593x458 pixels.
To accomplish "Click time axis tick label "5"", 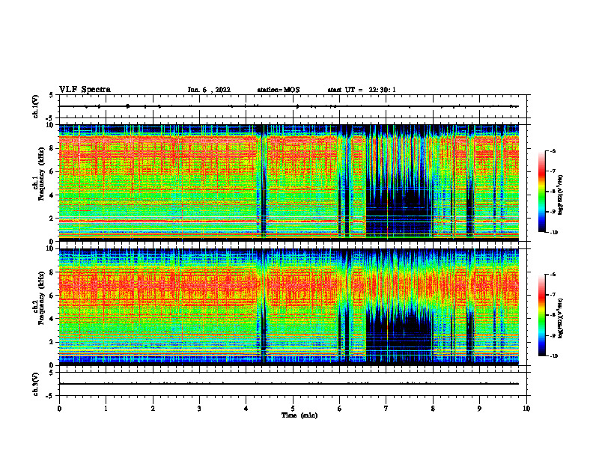I will tap(293, 409).
